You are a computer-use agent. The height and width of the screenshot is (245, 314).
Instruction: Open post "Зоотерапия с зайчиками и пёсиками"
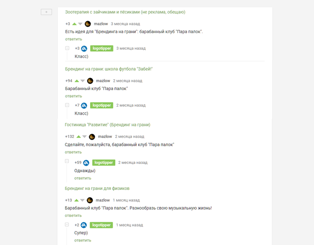point(125,12)
